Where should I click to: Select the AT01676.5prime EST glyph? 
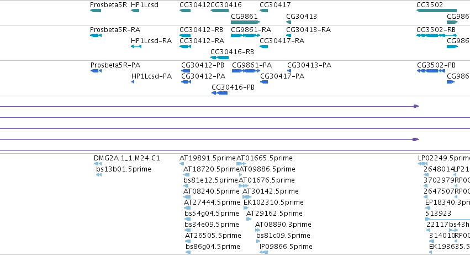[244, 186]
